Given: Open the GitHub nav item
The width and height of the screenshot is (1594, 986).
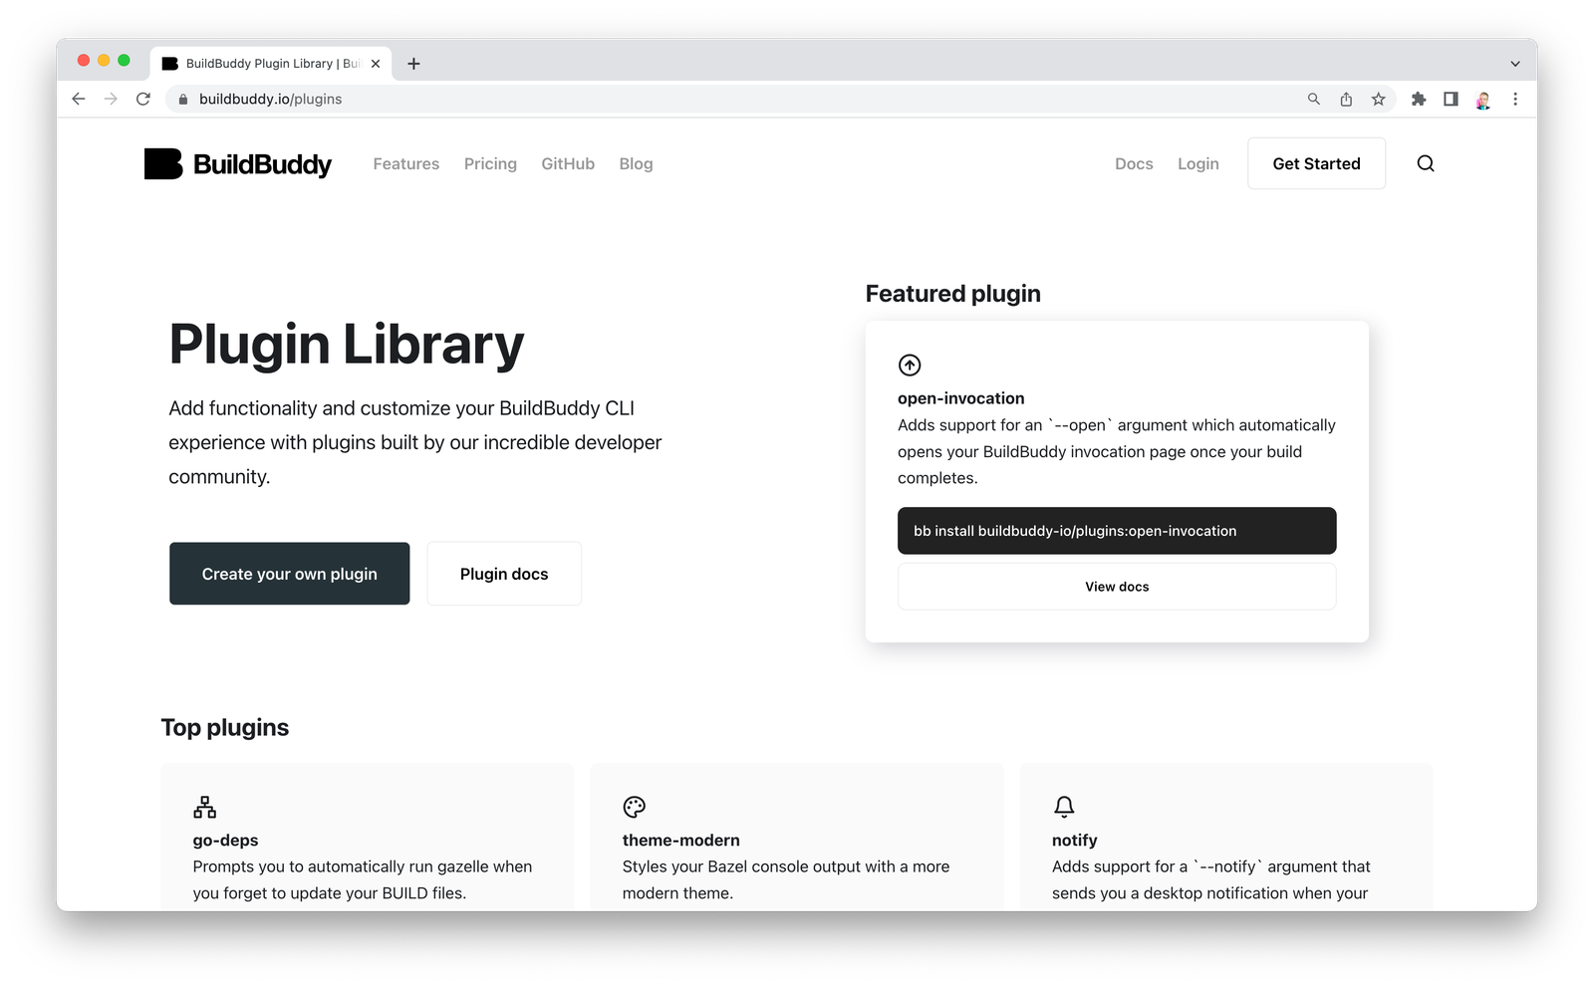Looking at the screenshot, I should click(568, 164).
